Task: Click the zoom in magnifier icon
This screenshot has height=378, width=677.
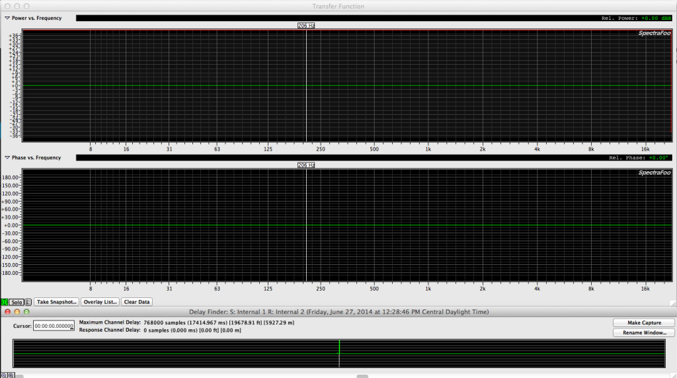Action: 12,375
